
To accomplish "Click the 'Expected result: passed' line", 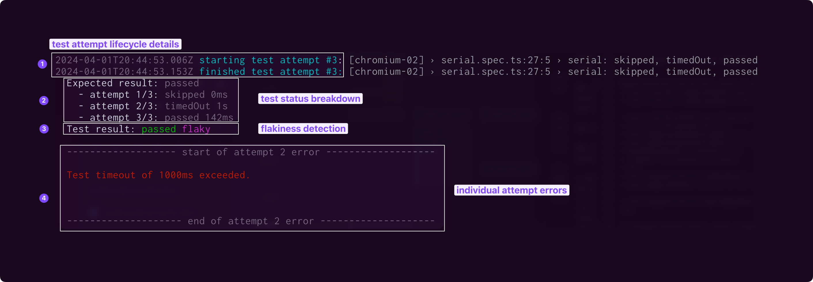I will pos(132,83).
